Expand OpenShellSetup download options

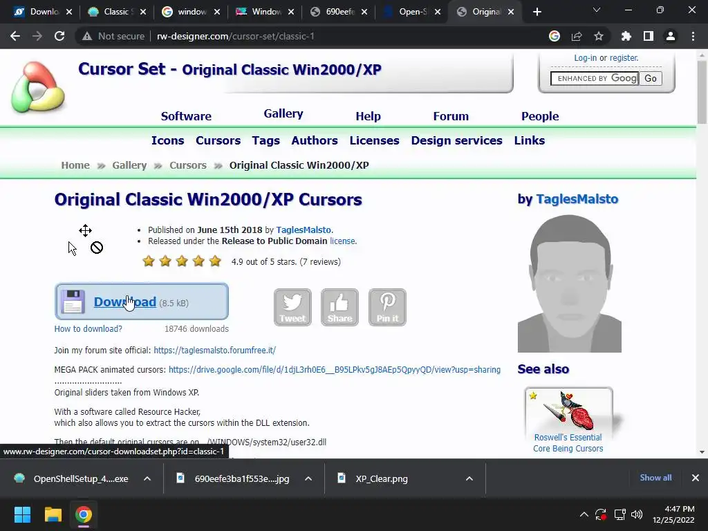tap(147, 478)
